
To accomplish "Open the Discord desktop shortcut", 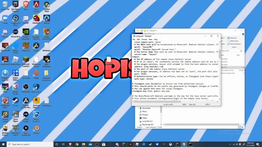I will click(x=5, y=33).
